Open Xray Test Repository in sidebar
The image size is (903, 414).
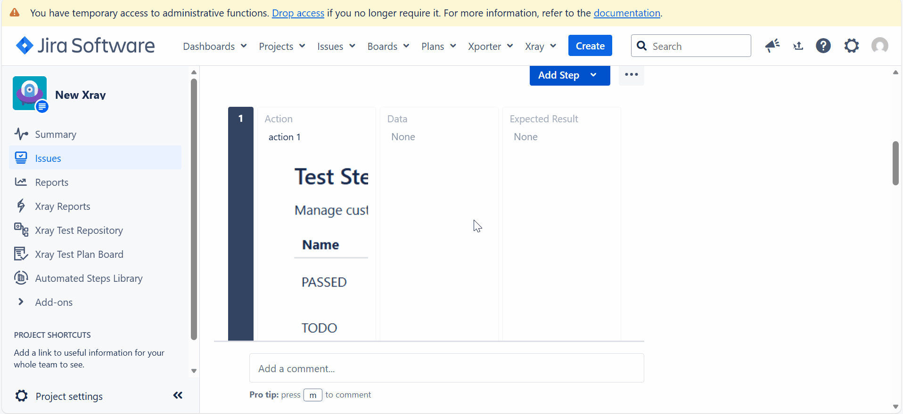pyautogui.click(x=79, y=231)
